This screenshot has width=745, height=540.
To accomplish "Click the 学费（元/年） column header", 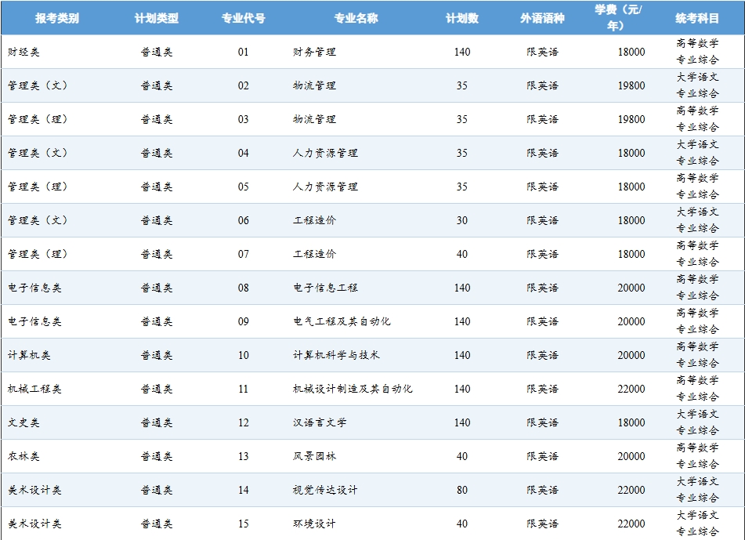I will tap(618, 17).
